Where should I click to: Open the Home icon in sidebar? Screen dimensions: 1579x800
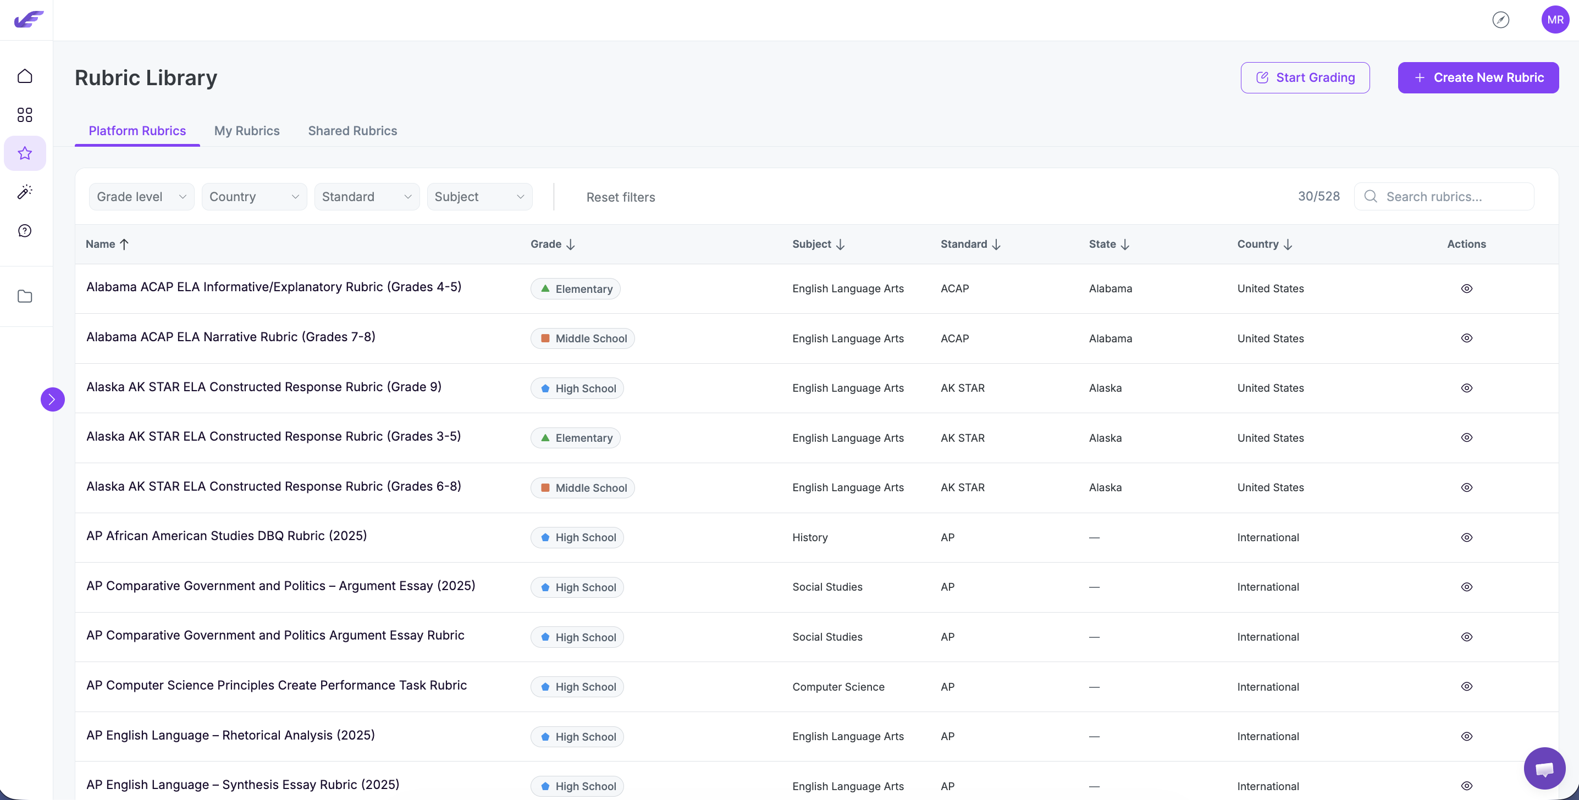[25, 76]
